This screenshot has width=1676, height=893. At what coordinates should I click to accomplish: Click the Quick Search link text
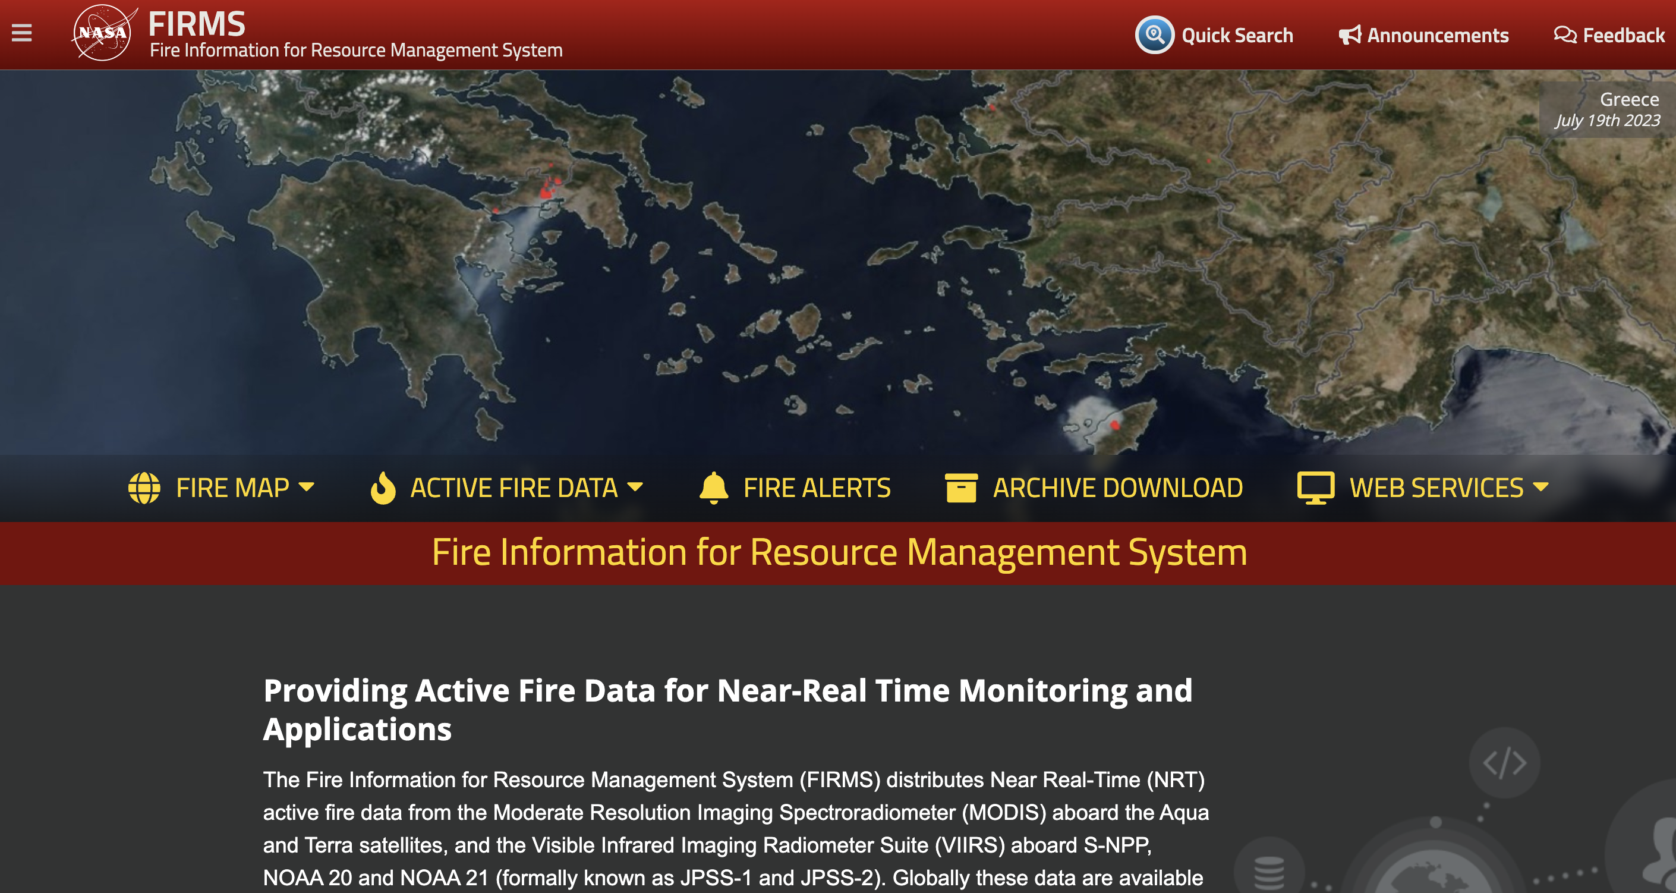click(1237, 35)
